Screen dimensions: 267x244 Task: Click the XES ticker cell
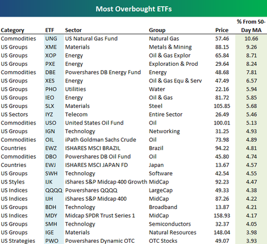(x=50, y=81)
